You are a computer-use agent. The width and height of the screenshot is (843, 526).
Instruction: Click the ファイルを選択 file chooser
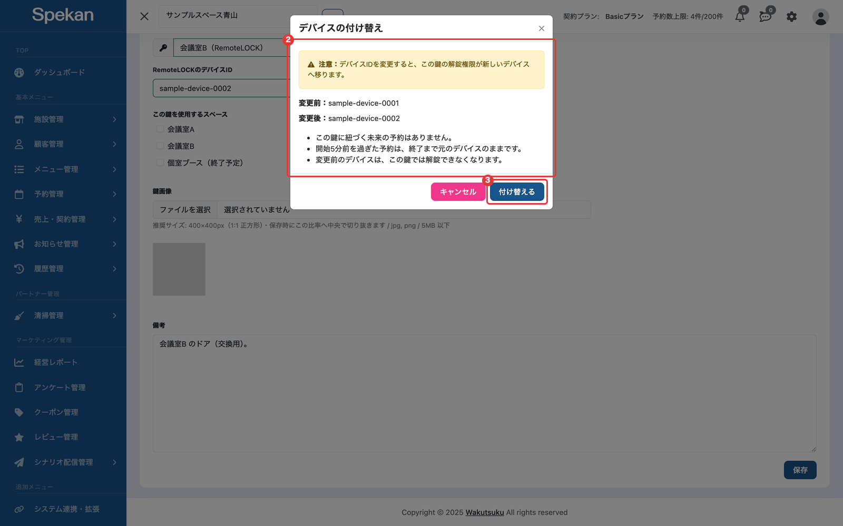point(185,210)
